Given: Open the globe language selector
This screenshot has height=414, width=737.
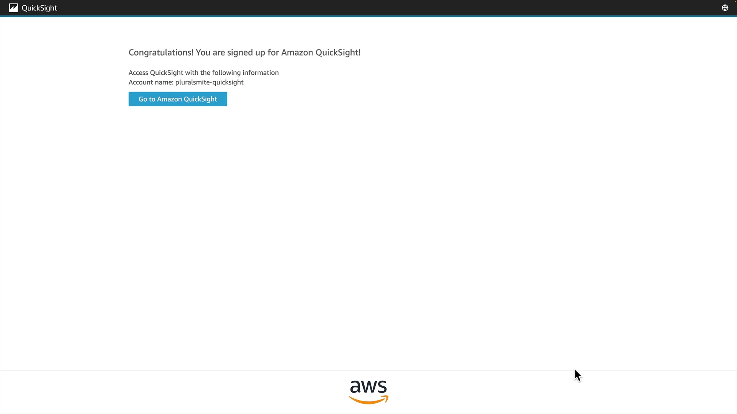Looking at the screenshot, I should coord(725,8).
